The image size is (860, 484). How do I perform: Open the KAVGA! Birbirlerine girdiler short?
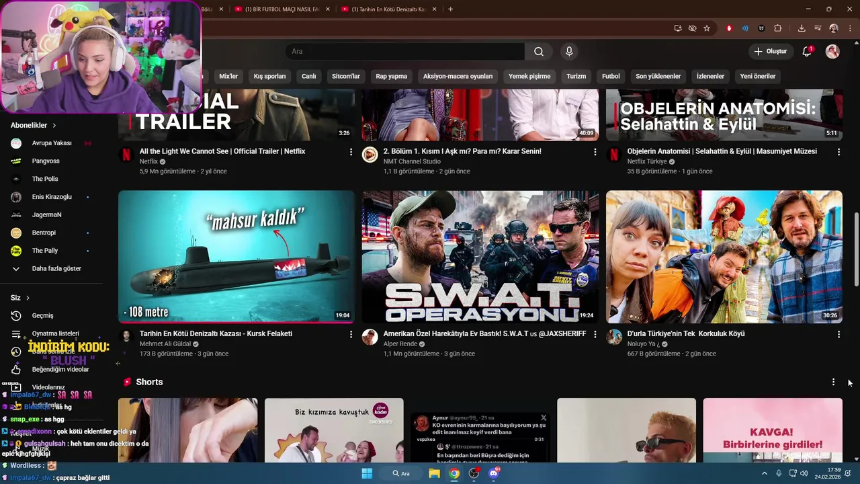[x=773, y=430]
